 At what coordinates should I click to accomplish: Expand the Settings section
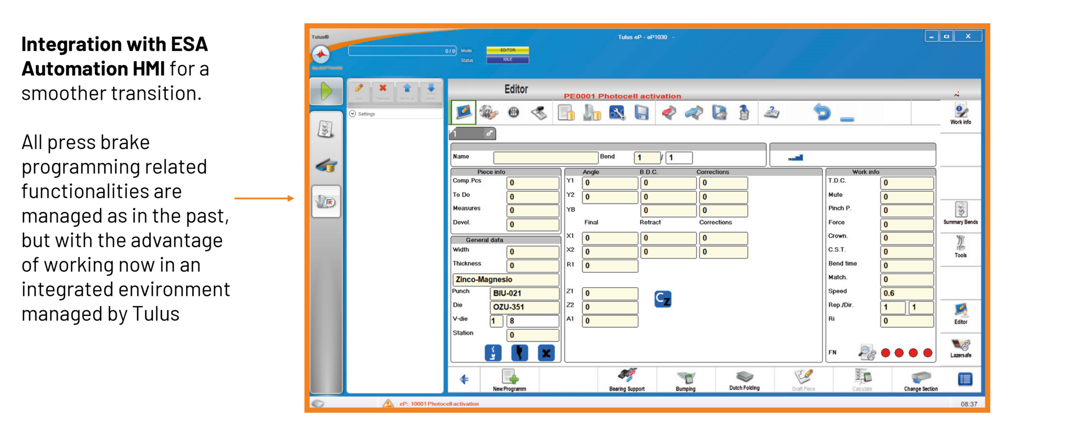(x=353, y=114)
